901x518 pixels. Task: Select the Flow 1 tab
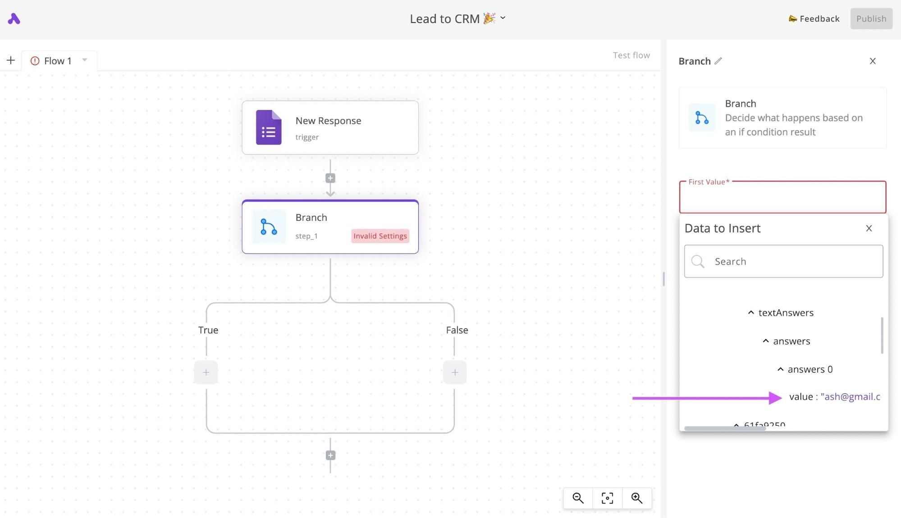(x=57, y=61)
